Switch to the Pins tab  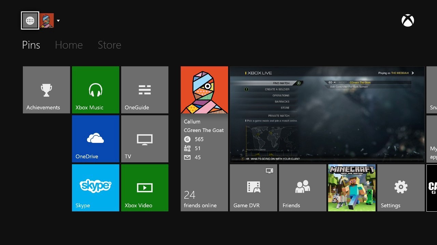point(31,45)
